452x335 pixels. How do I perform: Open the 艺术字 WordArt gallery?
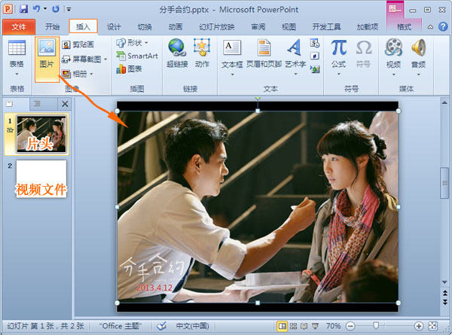(295, 58)
